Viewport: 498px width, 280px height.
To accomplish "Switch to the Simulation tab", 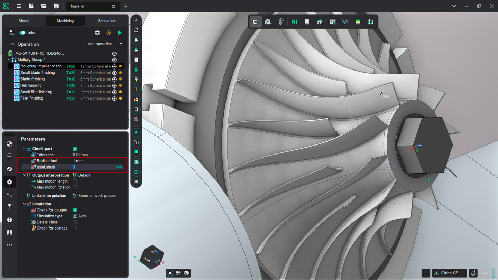I will 106,21.
